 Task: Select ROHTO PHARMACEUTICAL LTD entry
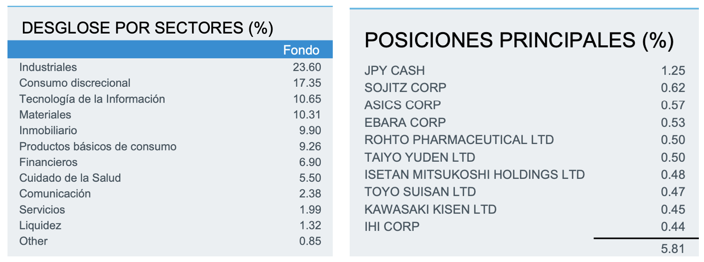pos(459,140)
